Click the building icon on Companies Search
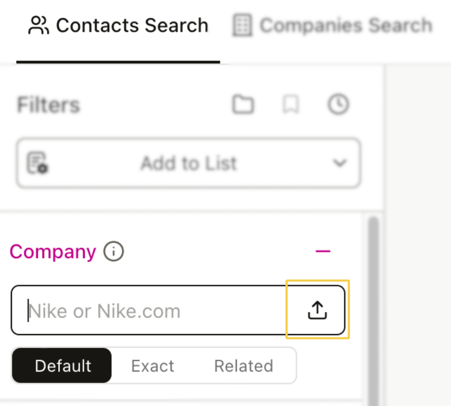The height and width of the screenshot is (406, 451). click(242, 26)
